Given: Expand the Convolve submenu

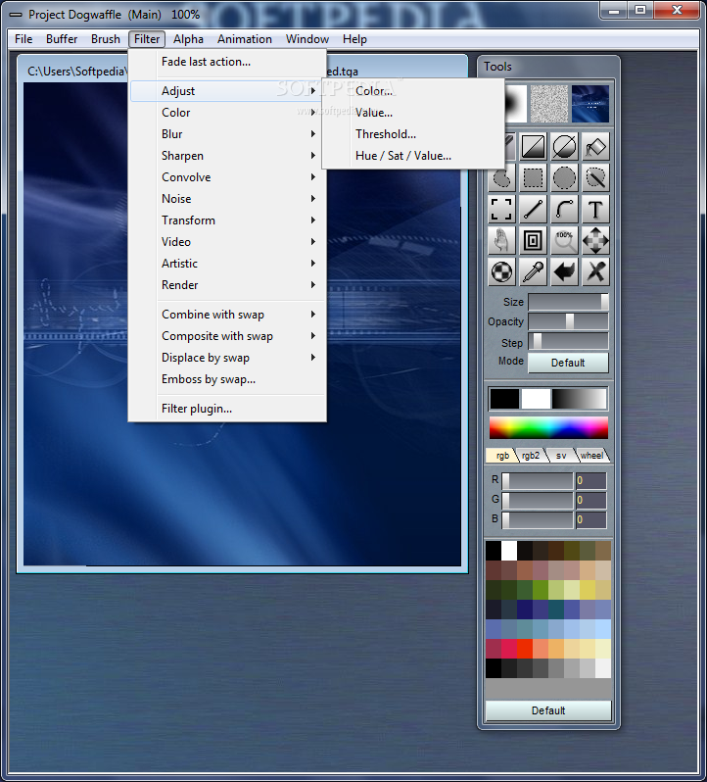Looking at the screenshot, I should pos(227,177).
